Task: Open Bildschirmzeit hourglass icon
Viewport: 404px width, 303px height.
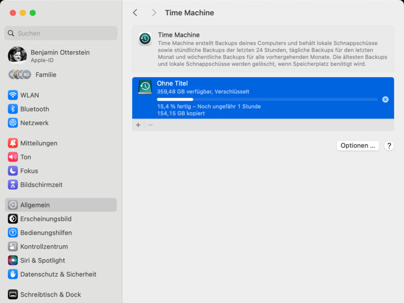Action: coord(13,185)
